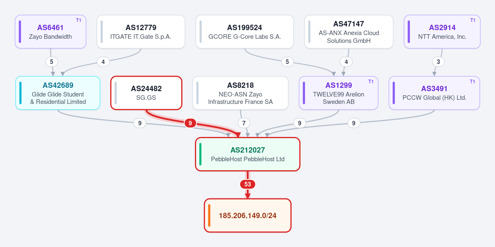Click the 3 edge label under AS2914

point(438,62)
